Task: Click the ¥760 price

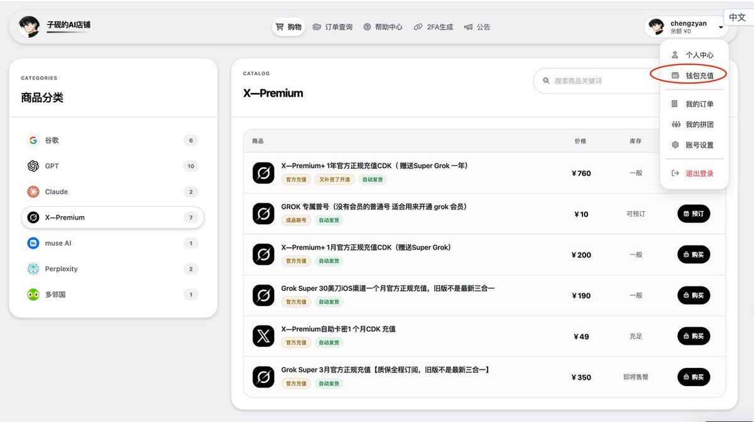Action: pos(581,173)
